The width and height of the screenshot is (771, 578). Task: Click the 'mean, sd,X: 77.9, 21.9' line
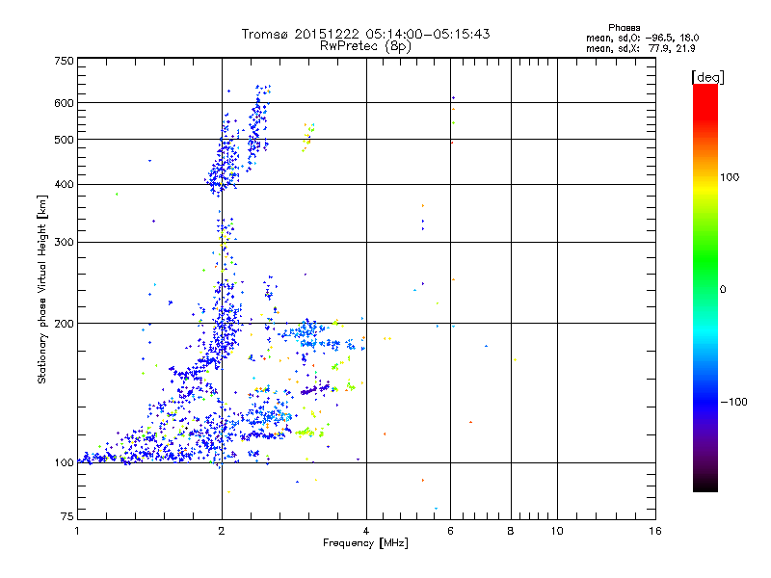[641, 48]
